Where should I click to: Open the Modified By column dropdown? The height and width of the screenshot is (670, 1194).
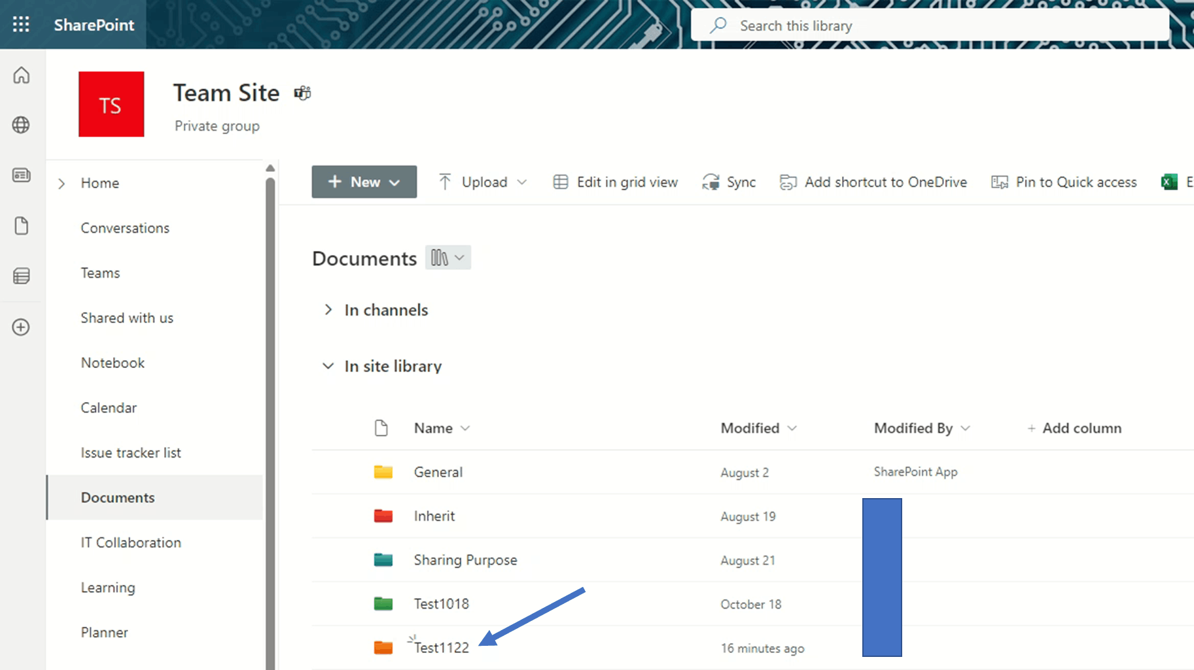[x=922, y=428]
